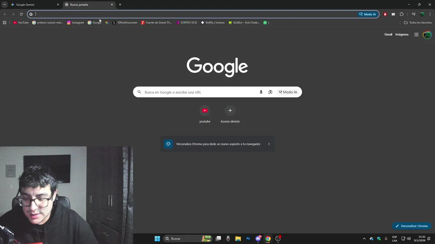Screen dimensions: 435x244
Task: Add an Acceso directo shortcut
Action: tap(230, 114)
